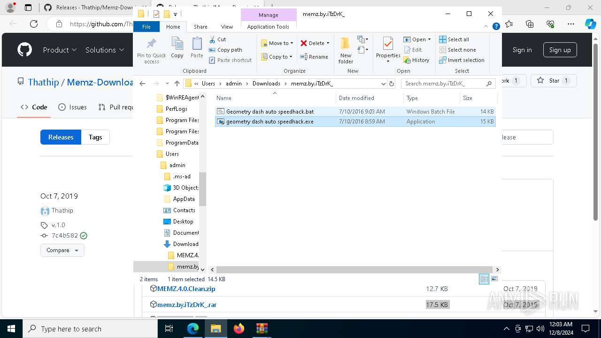Select Geometry dash auto speedhack.bat file

(355, 112)
